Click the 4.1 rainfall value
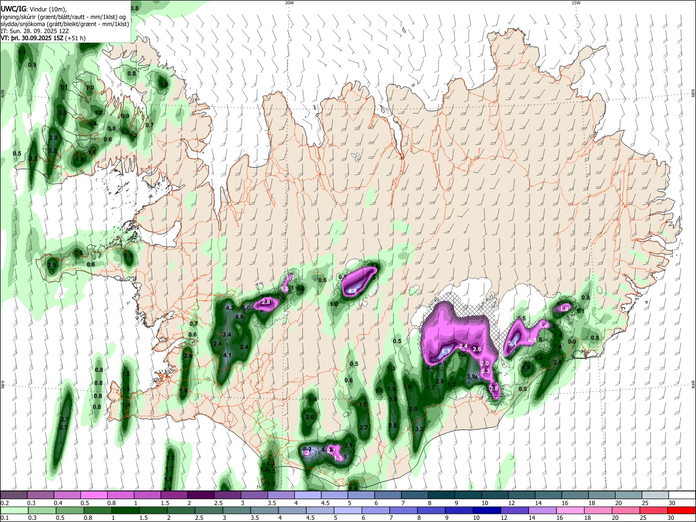696x522 pixels. (x=228, y=356)
